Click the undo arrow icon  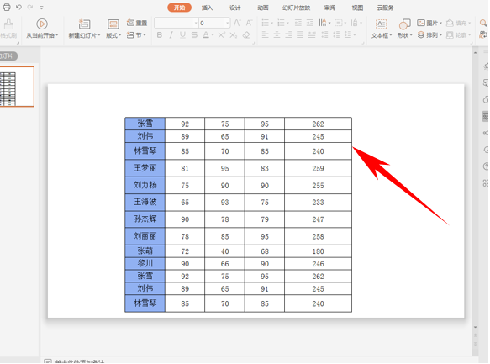tap(18, 7)
